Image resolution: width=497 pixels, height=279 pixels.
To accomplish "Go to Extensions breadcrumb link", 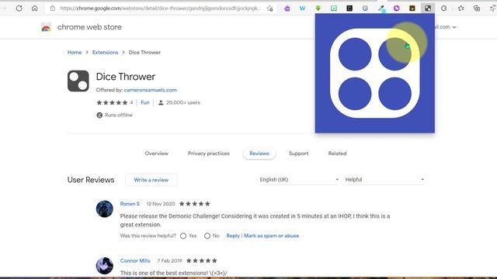I will click(x=106, y=53).
